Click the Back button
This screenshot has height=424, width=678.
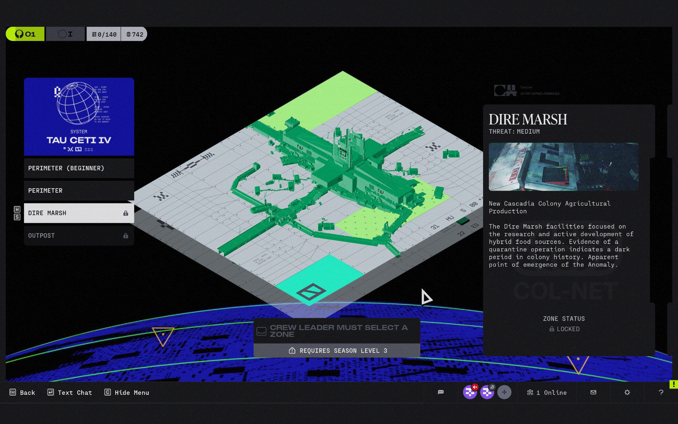pyautogui.click(x=22, y=392)
